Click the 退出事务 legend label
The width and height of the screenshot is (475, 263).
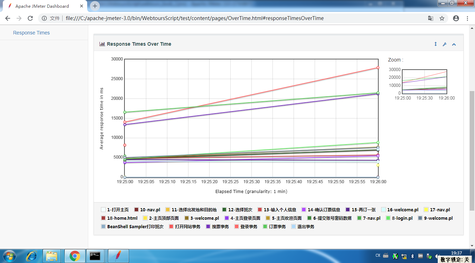(x=306, y=227)
